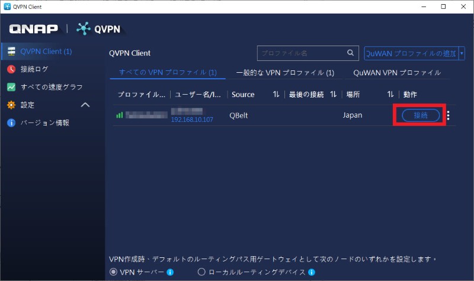This screenshot has height=281, width=474.
Task: Select the VPN サーバー radio button
Action: pos(114,272)
